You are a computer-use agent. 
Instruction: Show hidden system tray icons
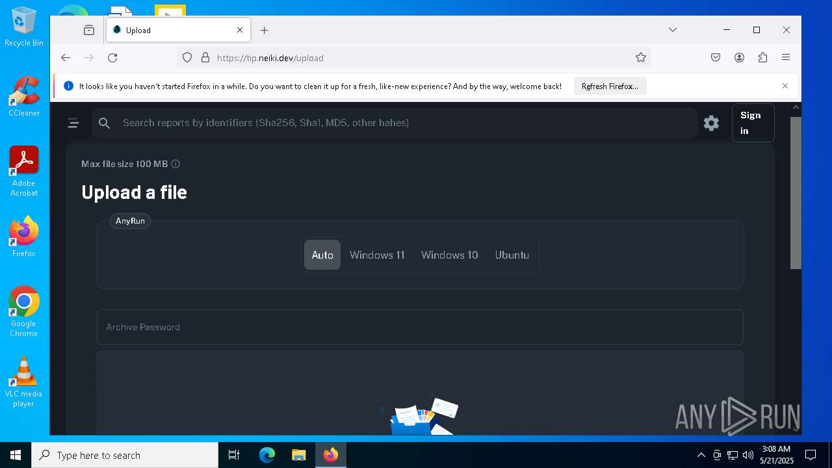701,455
